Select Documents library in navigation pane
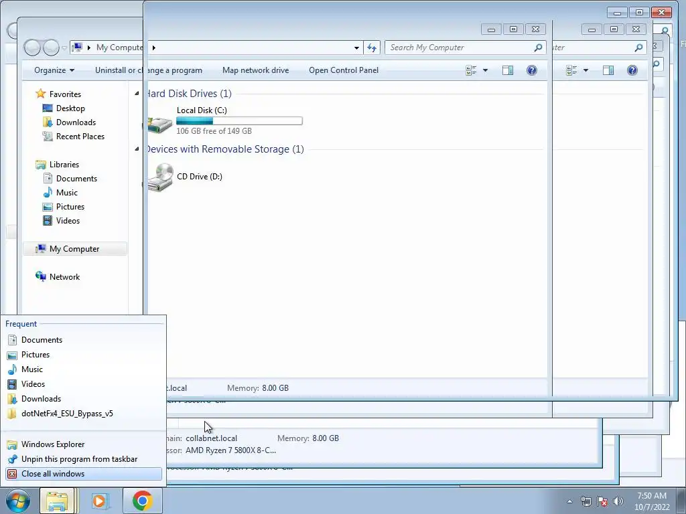 point(76,178)
